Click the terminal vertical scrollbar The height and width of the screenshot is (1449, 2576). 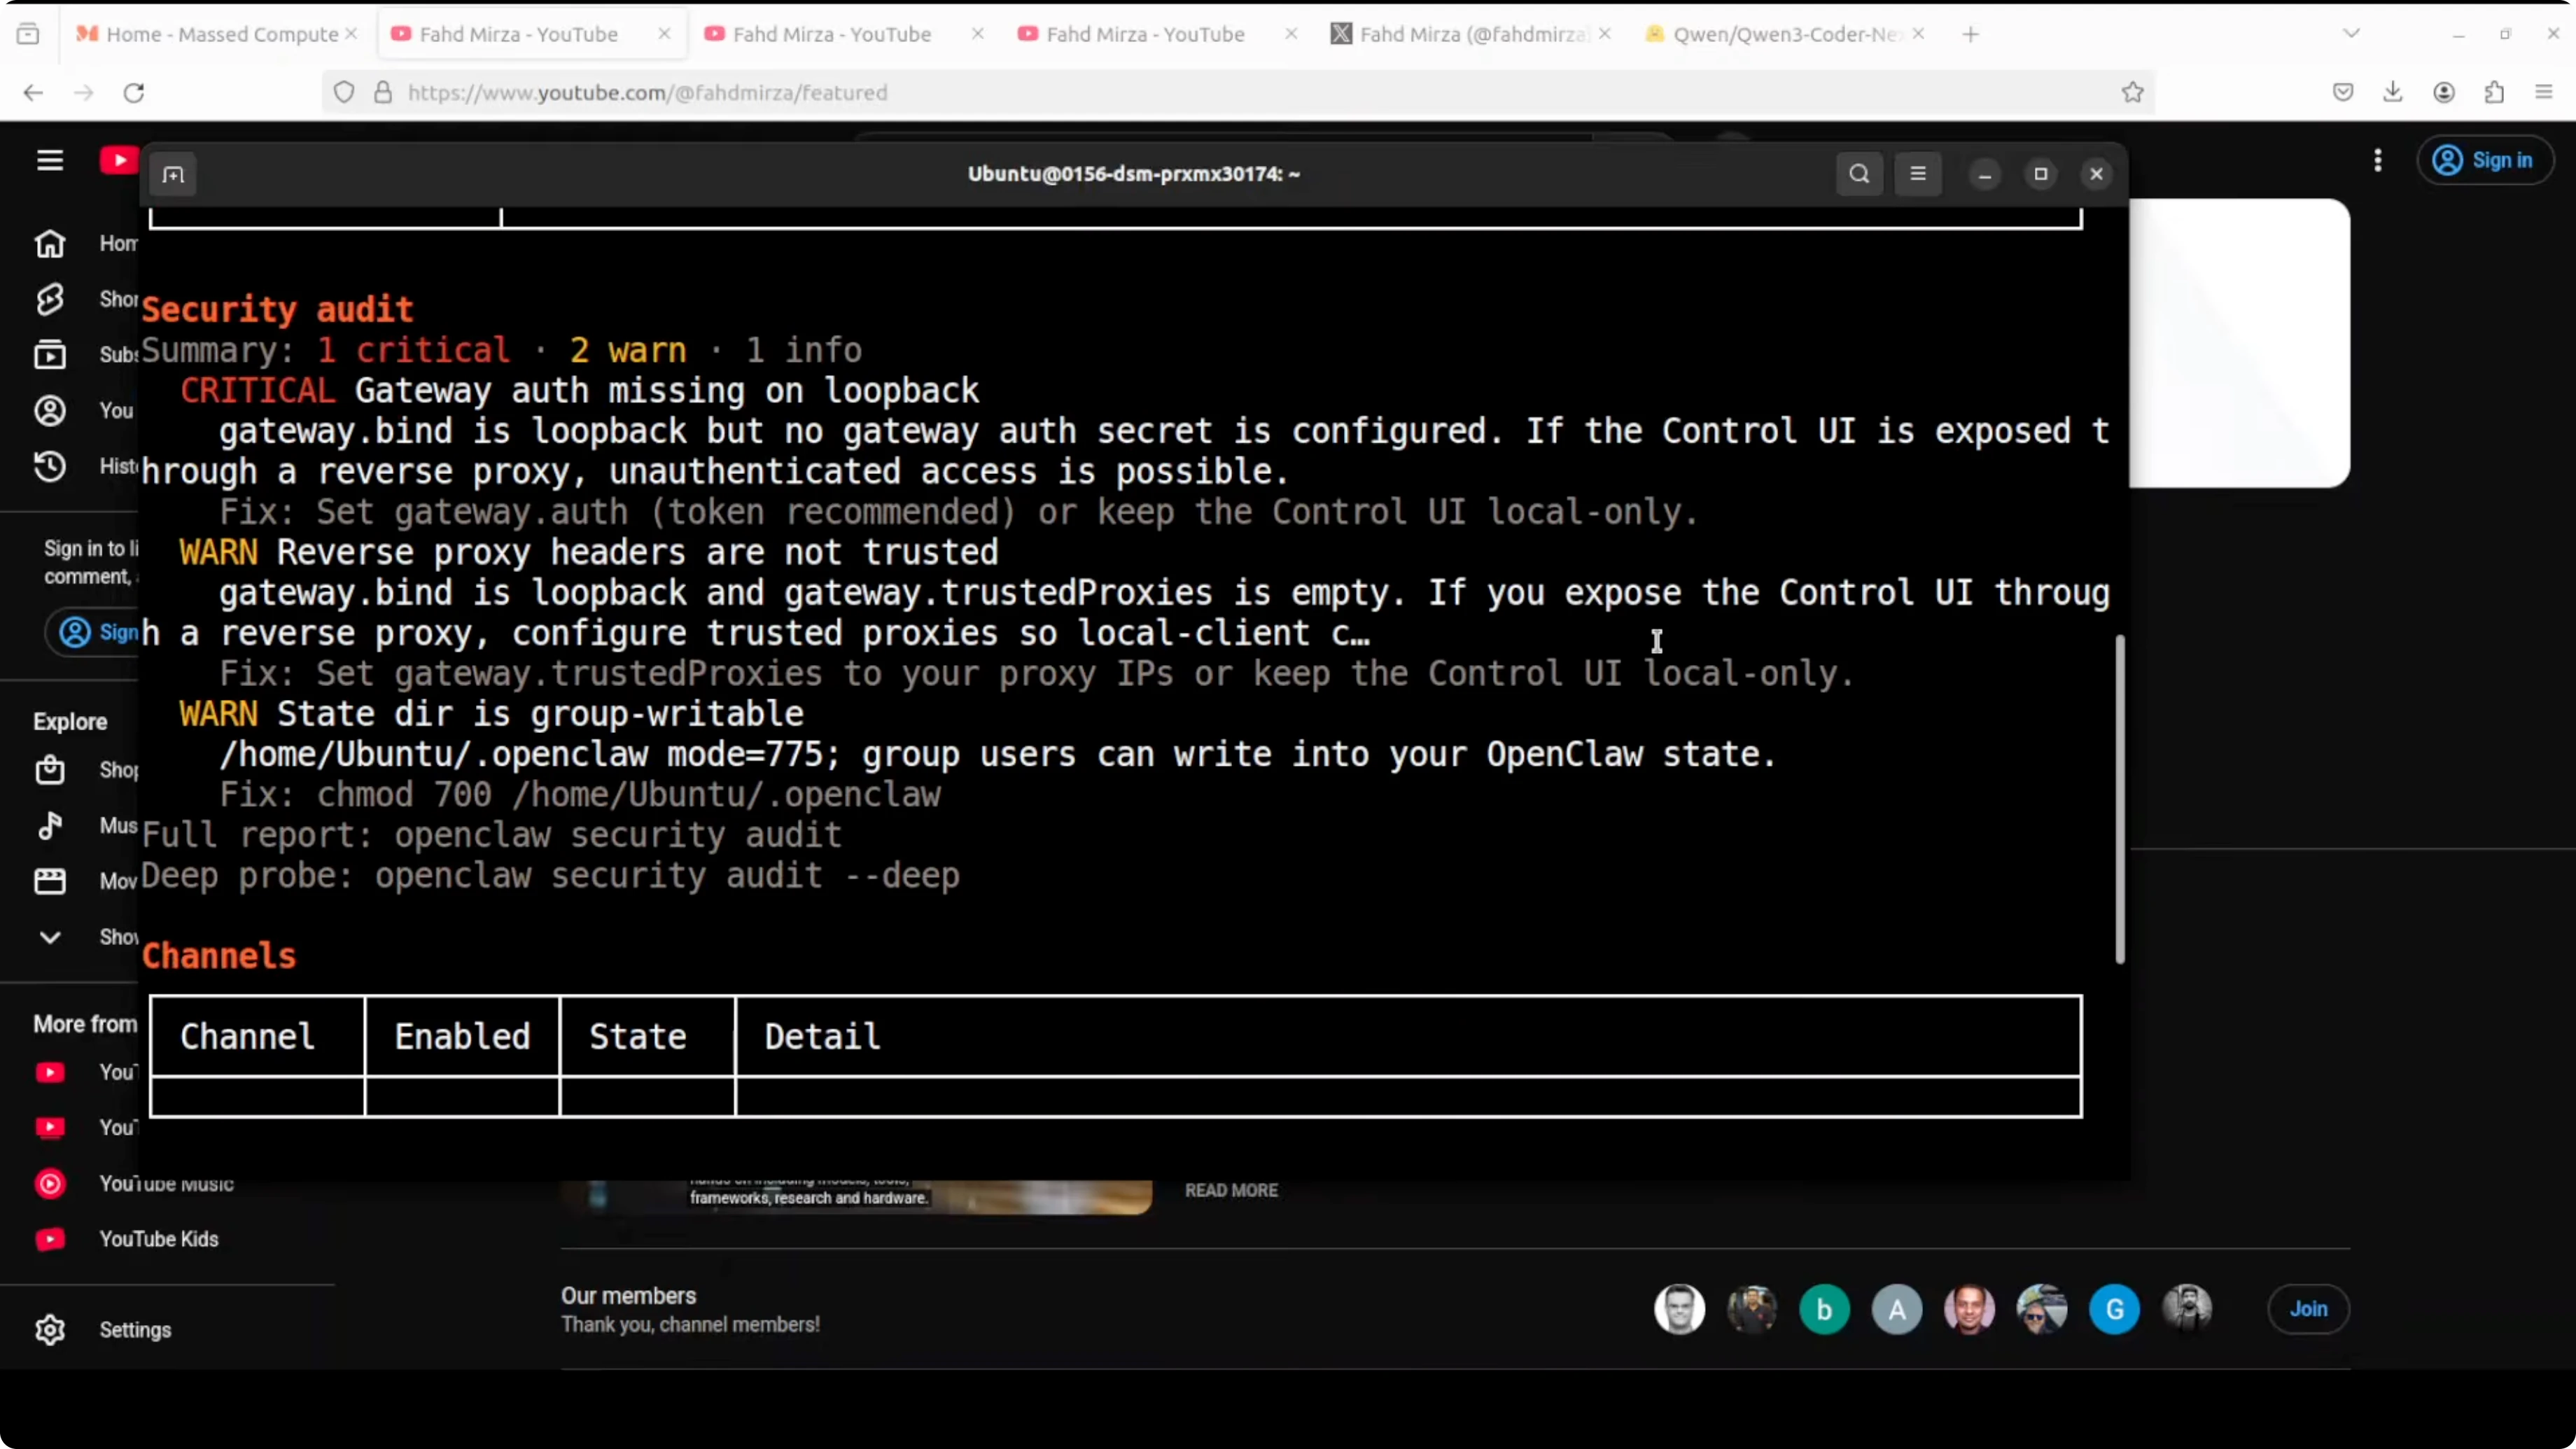click(x=2119, y=800)
